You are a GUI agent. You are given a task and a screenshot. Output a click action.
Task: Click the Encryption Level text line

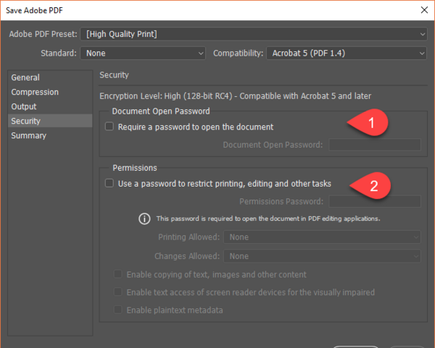[235, 96]
